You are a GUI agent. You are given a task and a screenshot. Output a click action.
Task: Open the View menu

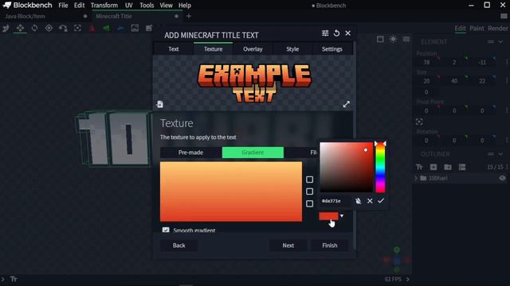[x=166, y=6]
